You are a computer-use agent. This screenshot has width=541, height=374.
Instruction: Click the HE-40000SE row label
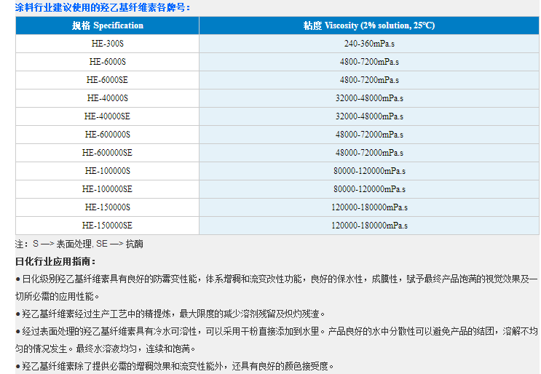pos(108,116)
